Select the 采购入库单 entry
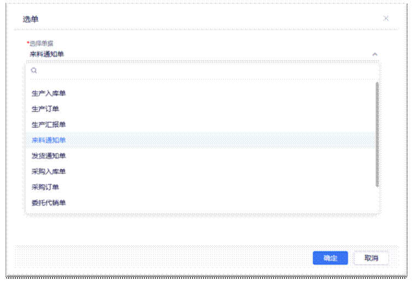413x284 pixels. [49, 172]
